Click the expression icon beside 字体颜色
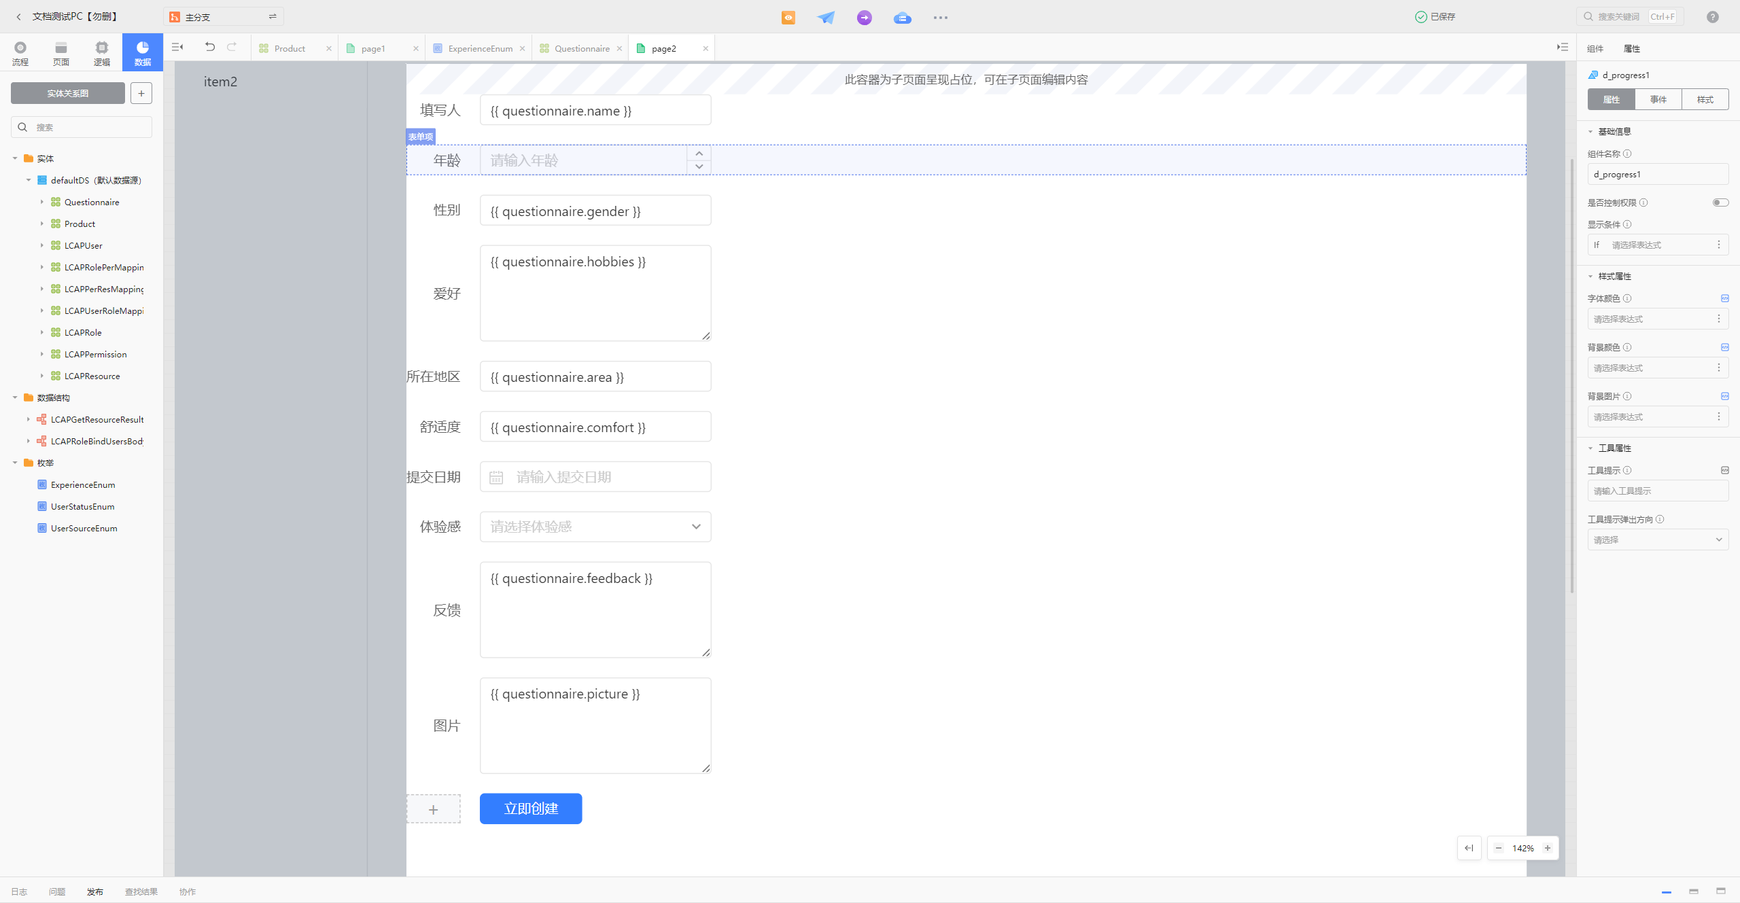The height and width of the screenshot is (903, 1740). tap(1725, 298)
